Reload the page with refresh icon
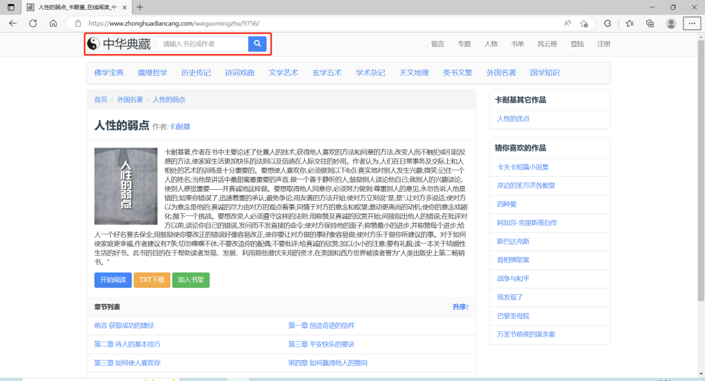This screenshot has width=705, height=381. click(33, 23)
